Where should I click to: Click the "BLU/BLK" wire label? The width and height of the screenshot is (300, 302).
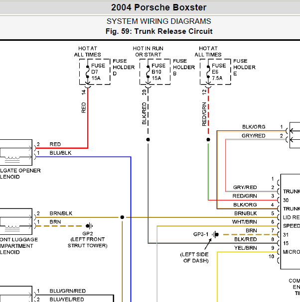[x=61, y=153]
